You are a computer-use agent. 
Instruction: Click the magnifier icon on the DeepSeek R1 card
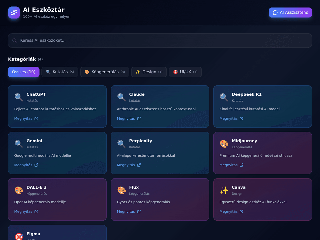[224, 97]
